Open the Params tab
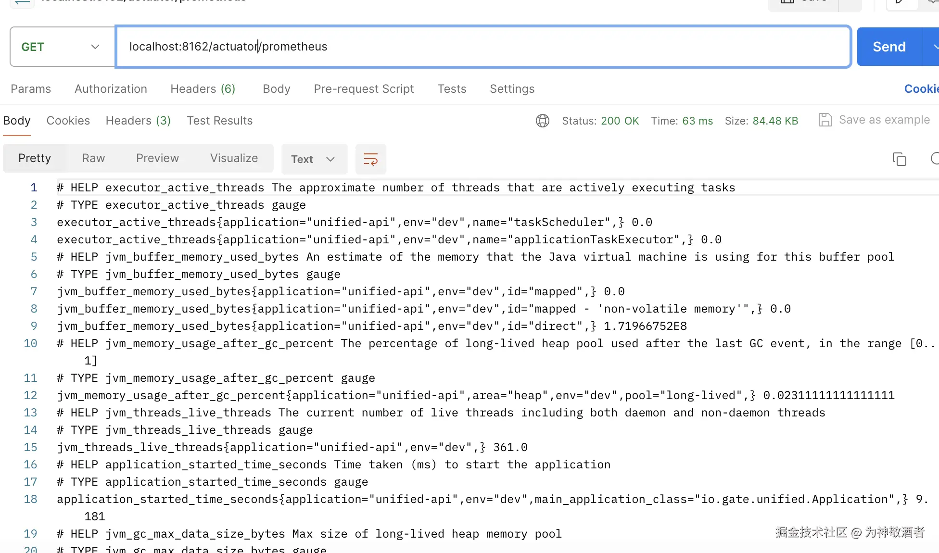The width and height of the screenshot is (939, 553). pos(31,89)
